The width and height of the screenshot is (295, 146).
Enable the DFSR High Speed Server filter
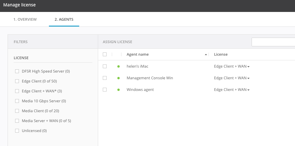pos(17,71)
